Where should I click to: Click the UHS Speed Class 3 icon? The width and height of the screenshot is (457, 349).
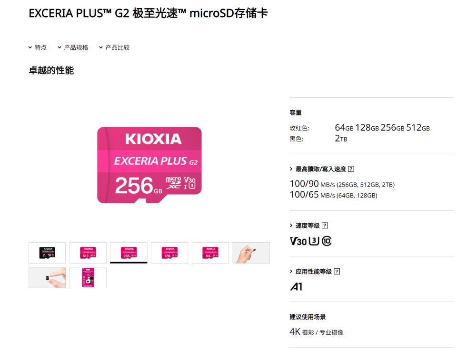point(314,241)
